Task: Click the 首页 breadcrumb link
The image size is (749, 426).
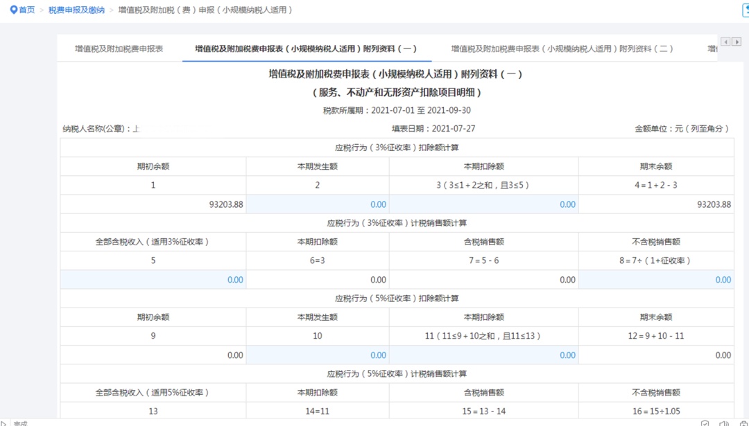Action: coord(24,10)
